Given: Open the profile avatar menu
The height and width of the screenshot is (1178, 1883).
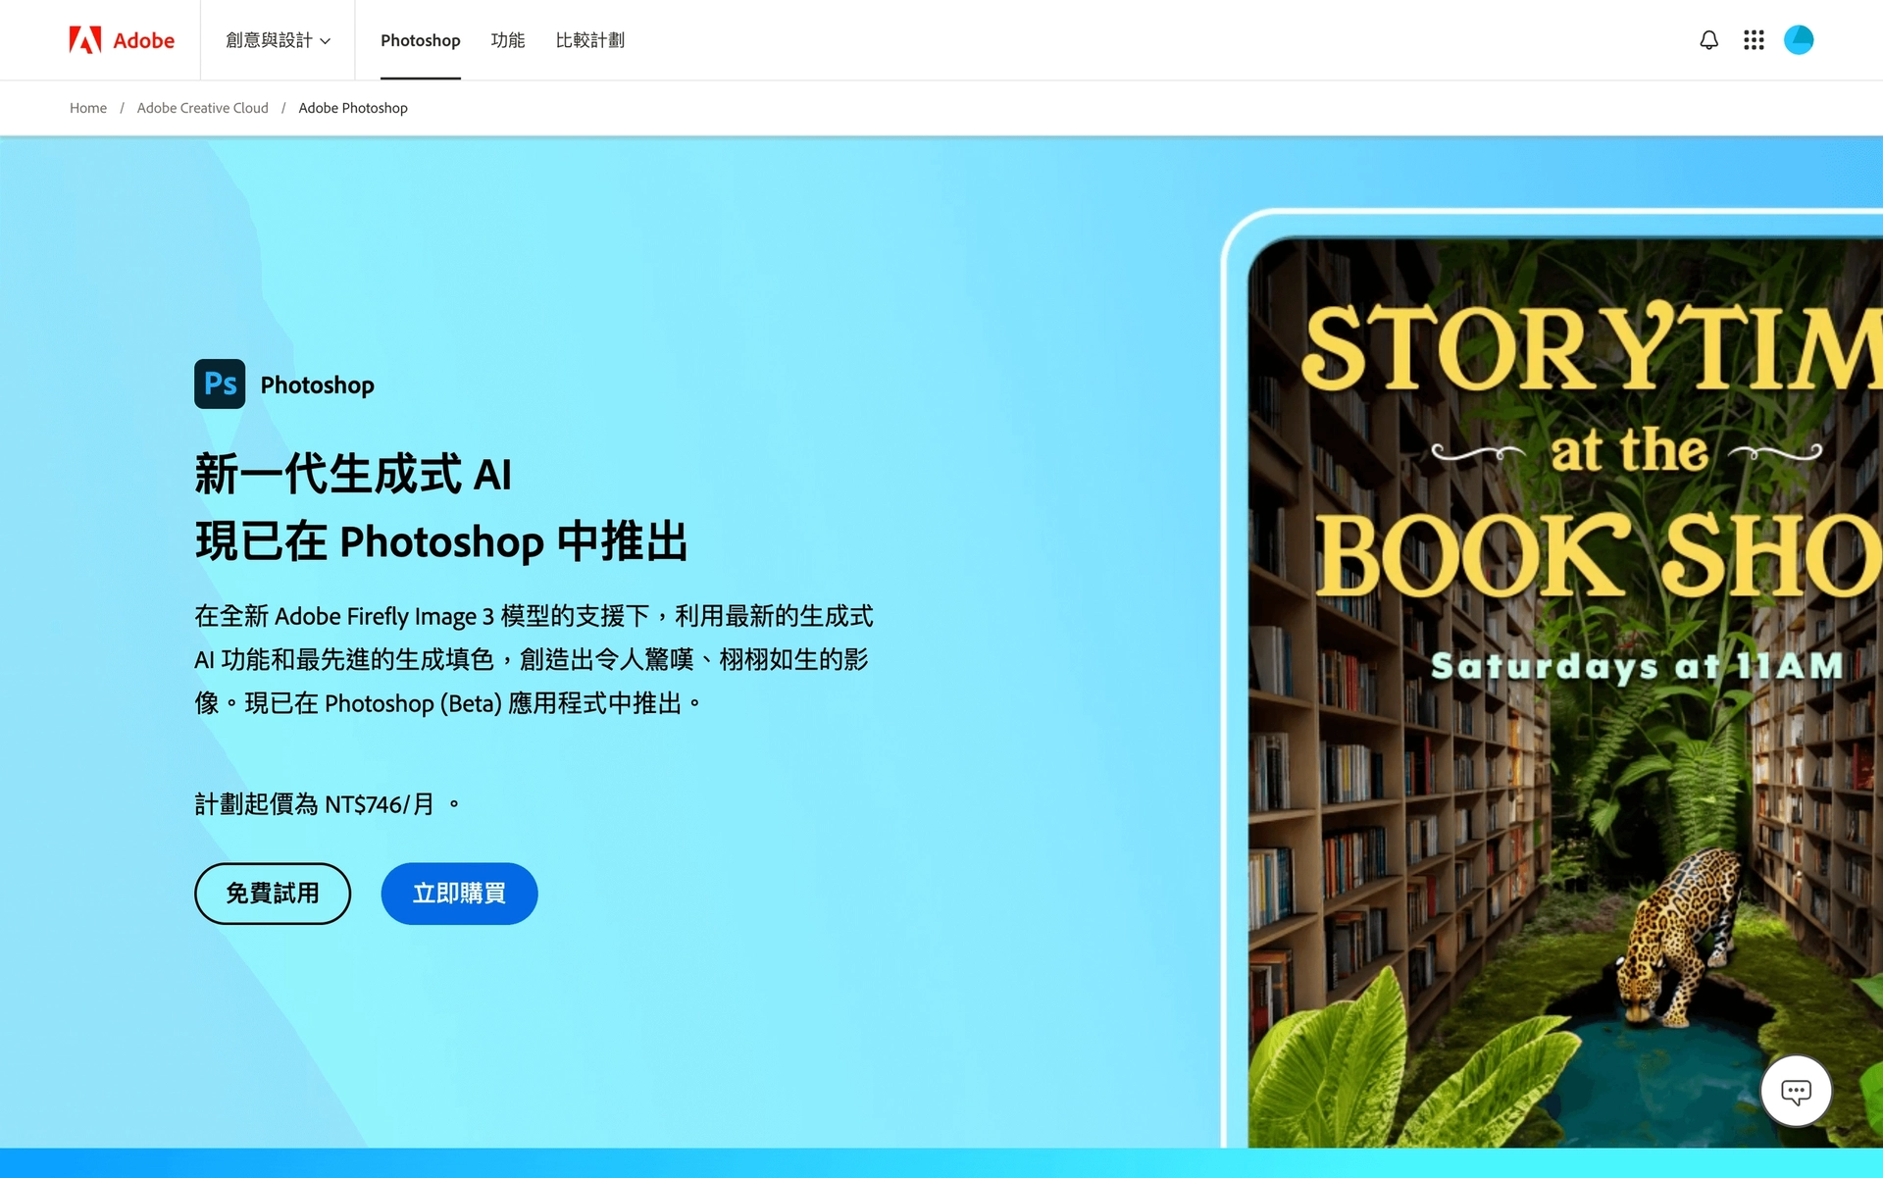Looking at the screenshot, I should pos(1799,40).
